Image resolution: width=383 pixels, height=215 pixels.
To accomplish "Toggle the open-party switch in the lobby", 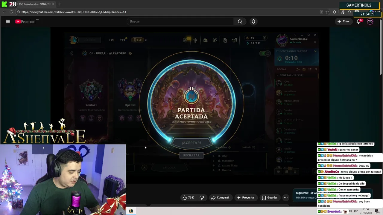I will 265,53.
